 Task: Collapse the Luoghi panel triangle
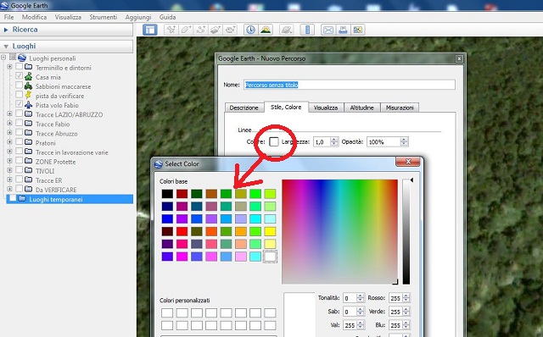6,47
